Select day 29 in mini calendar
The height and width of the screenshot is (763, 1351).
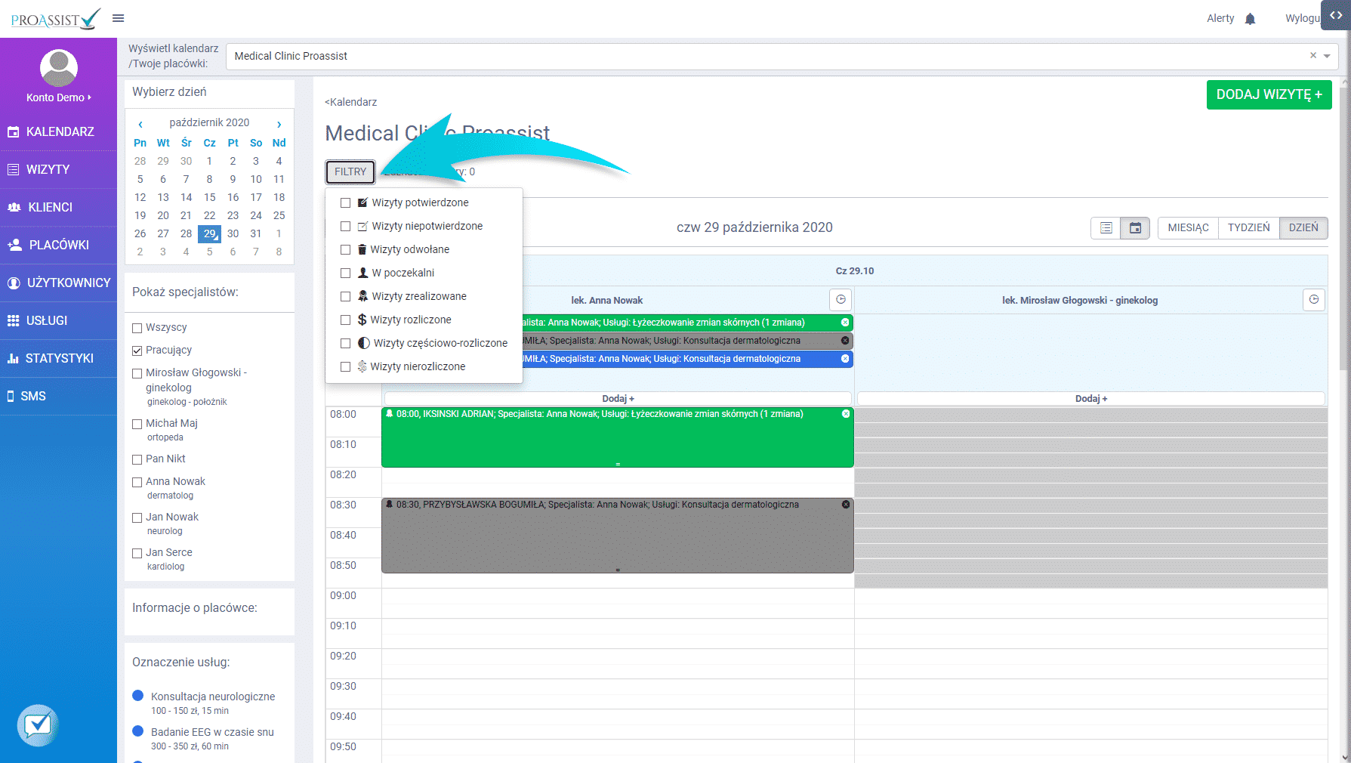pyautogui.click(x=209, y=233)
